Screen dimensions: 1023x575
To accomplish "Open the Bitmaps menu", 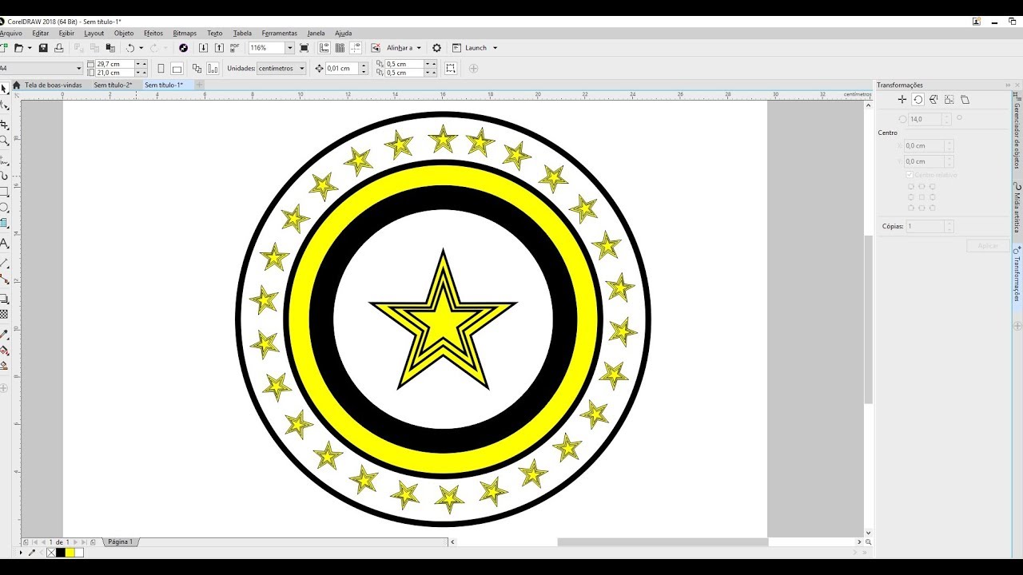I will click(185, 34).
